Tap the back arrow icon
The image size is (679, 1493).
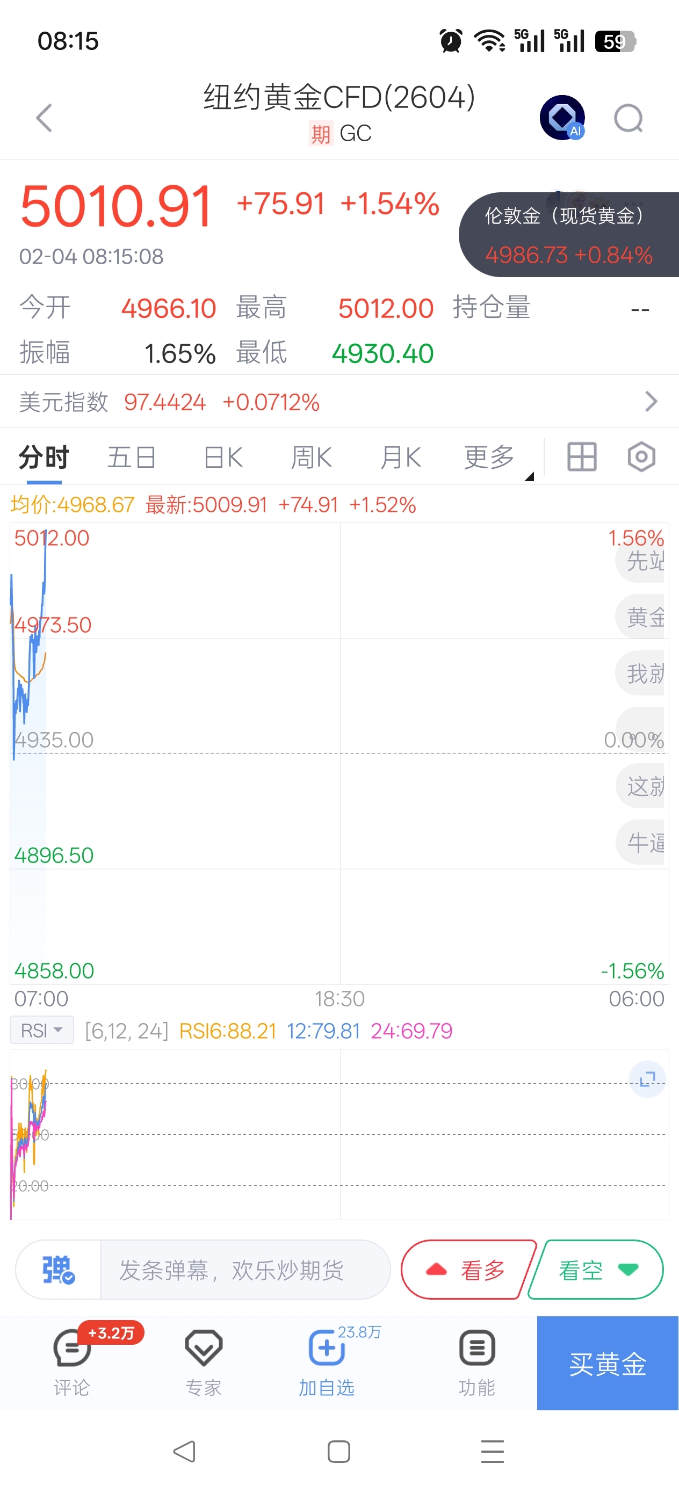pyautogui.click(x=44, y=118)
